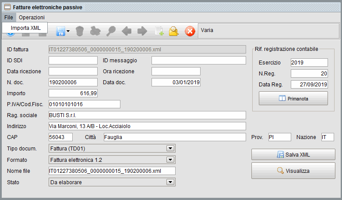
Task: Focus the Rag. sociale text field
Action: 147,115
